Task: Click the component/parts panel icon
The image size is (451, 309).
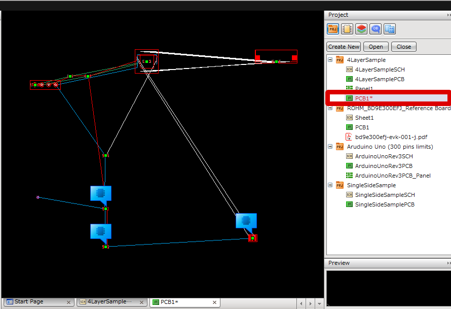Action: pos(347,28)
